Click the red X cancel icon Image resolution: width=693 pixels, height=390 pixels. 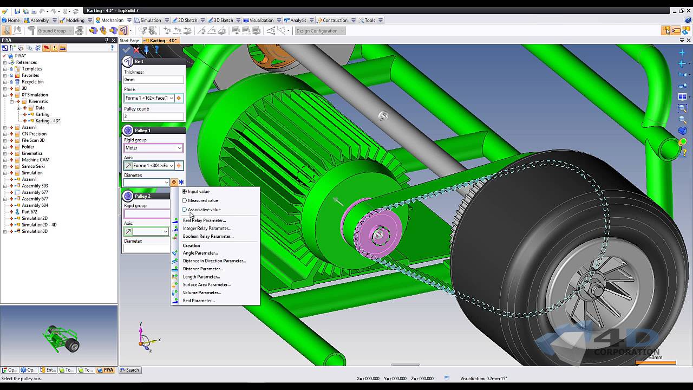pos(136,50)
